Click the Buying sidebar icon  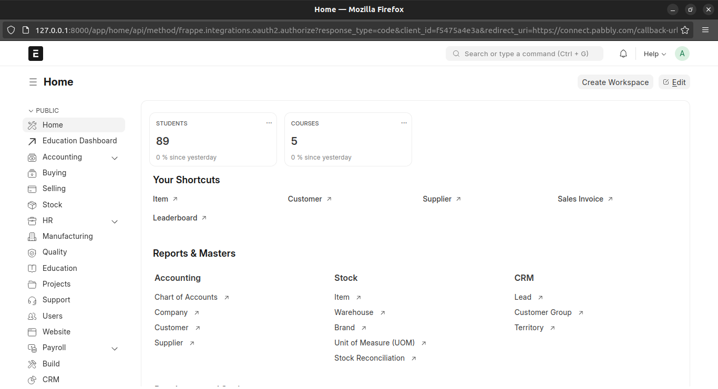(32, 173)
